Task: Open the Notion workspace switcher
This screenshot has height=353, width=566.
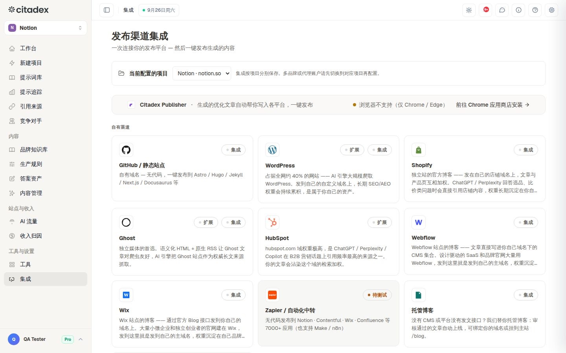Action: click(x=46, y=28)
